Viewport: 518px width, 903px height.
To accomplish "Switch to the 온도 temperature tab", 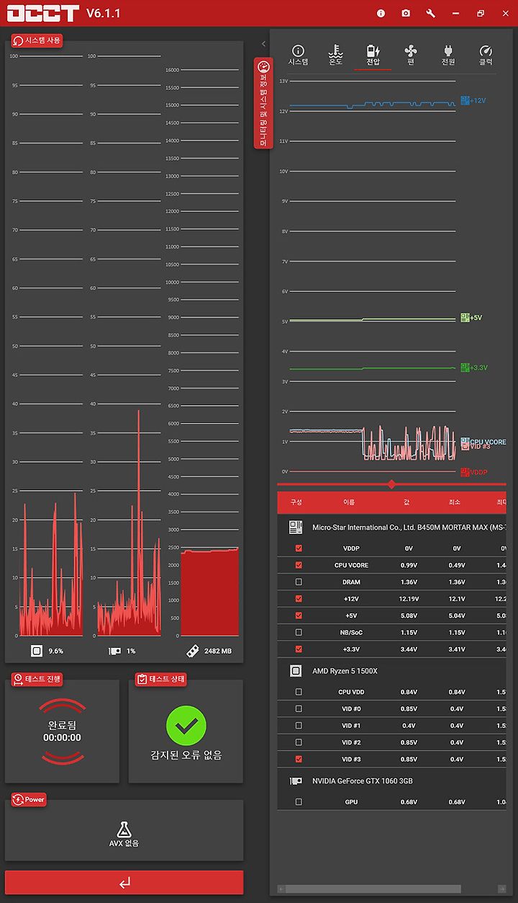I will (335, 55).
